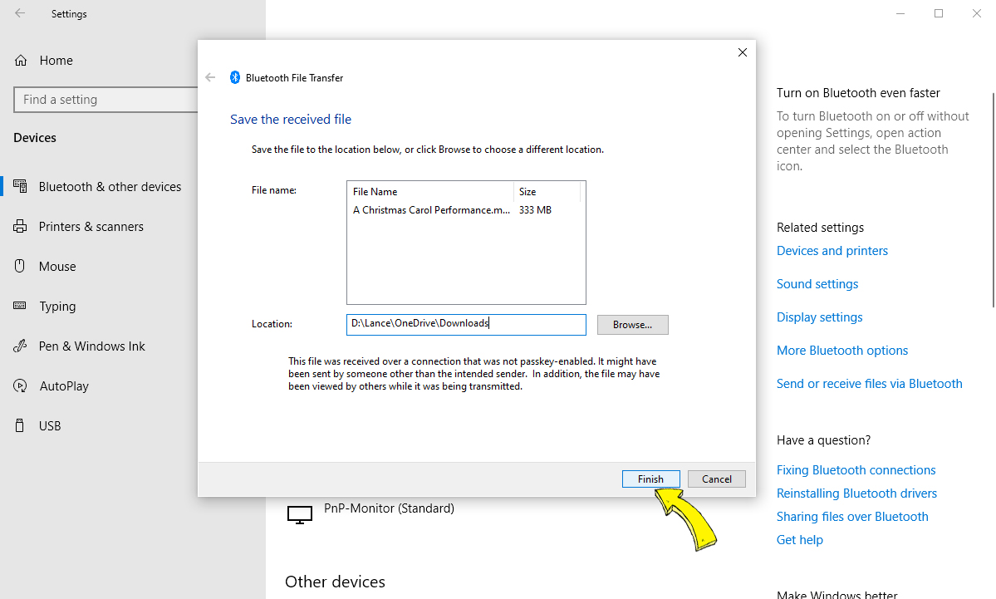The width and height of the screenshot is (996, 599).
Task: Click the Pen & Windows Ink icon
Action: (20, 346)
